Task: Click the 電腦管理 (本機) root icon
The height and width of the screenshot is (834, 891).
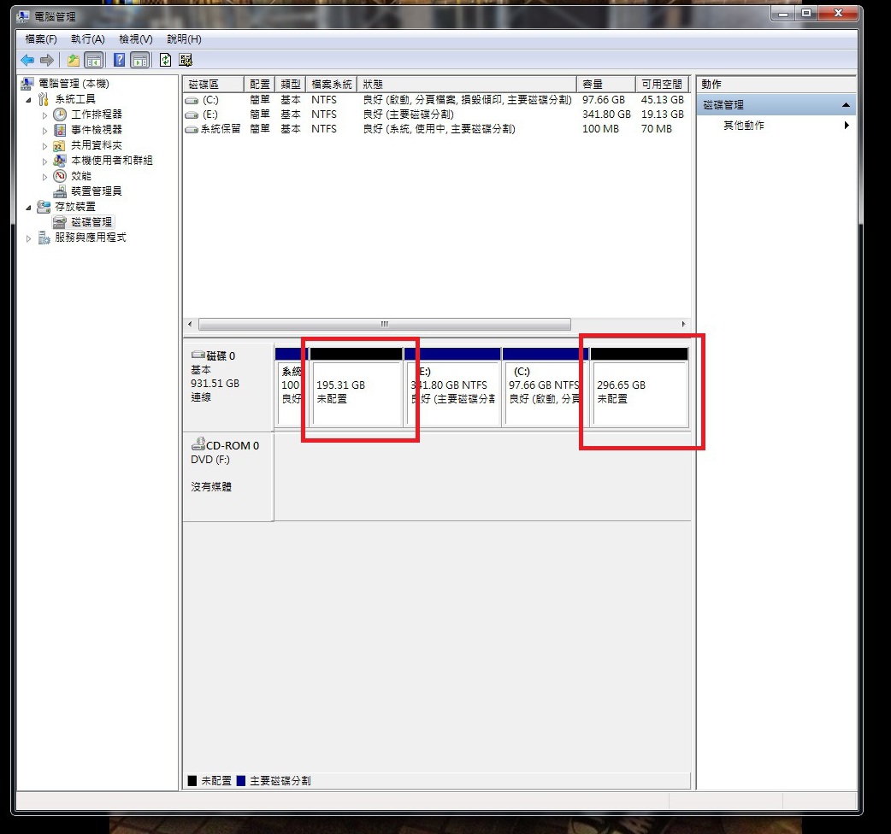Action: tap(27, 84)
